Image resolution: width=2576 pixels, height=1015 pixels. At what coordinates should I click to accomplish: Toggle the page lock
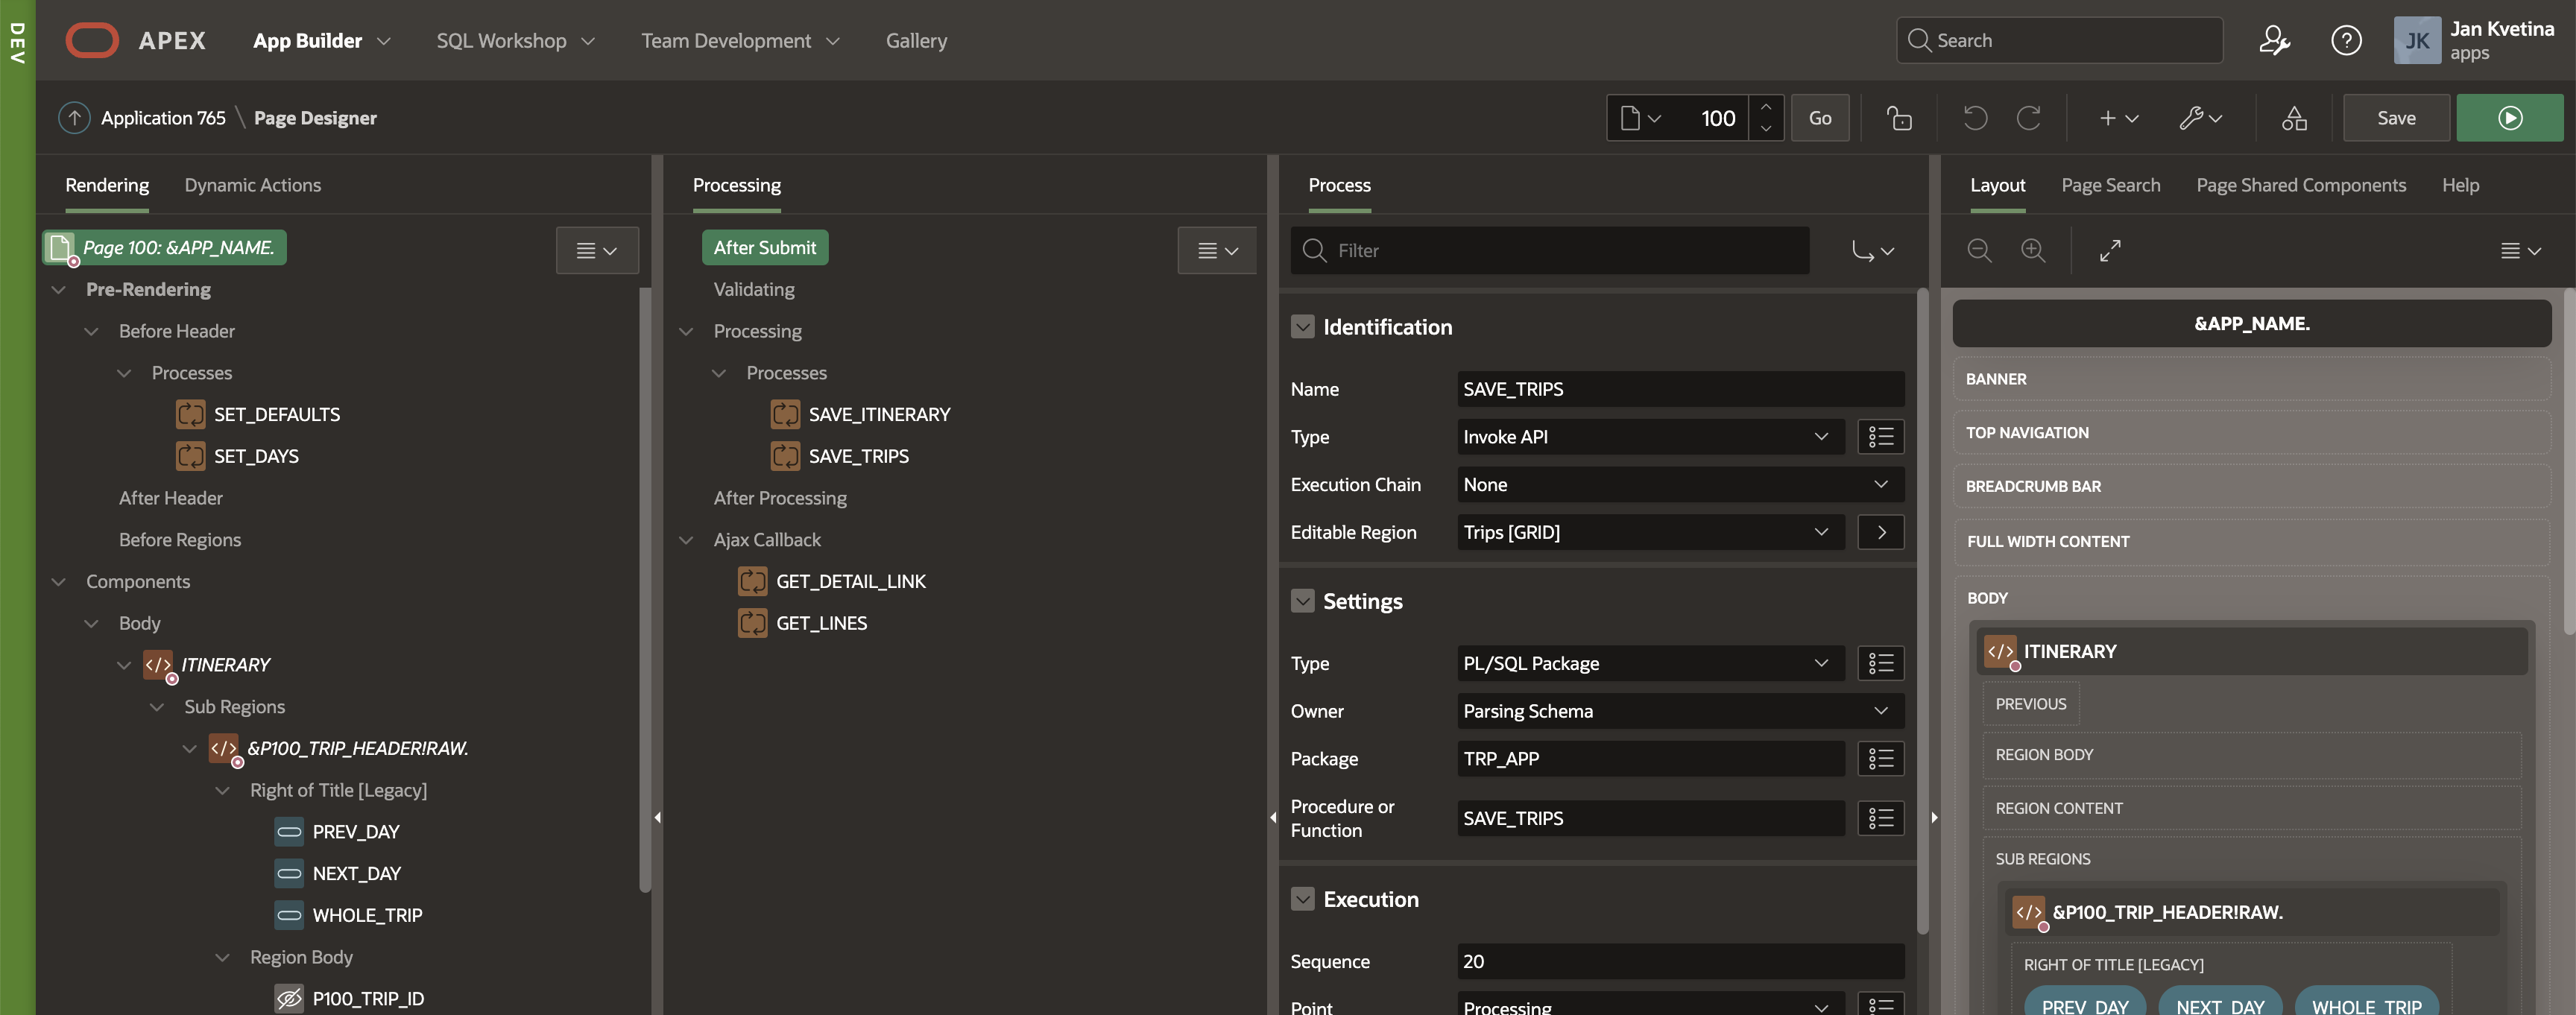point(1899,118)
